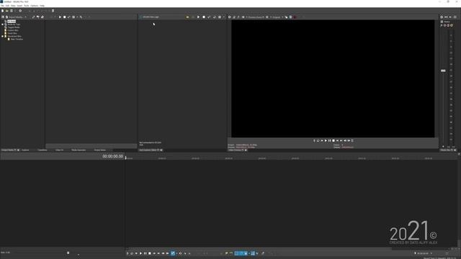Toggle loop playback under the video preview

coord(318,141)
